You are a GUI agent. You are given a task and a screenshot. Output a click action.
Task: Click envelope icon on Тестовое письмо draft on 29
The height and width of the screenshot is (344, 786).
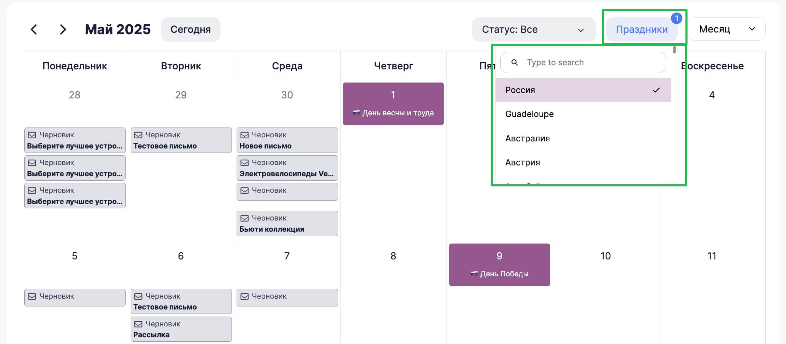coord(138,135)
